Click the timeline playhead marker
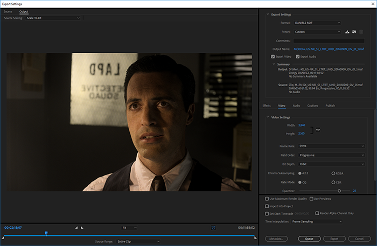 pos(46,233)
